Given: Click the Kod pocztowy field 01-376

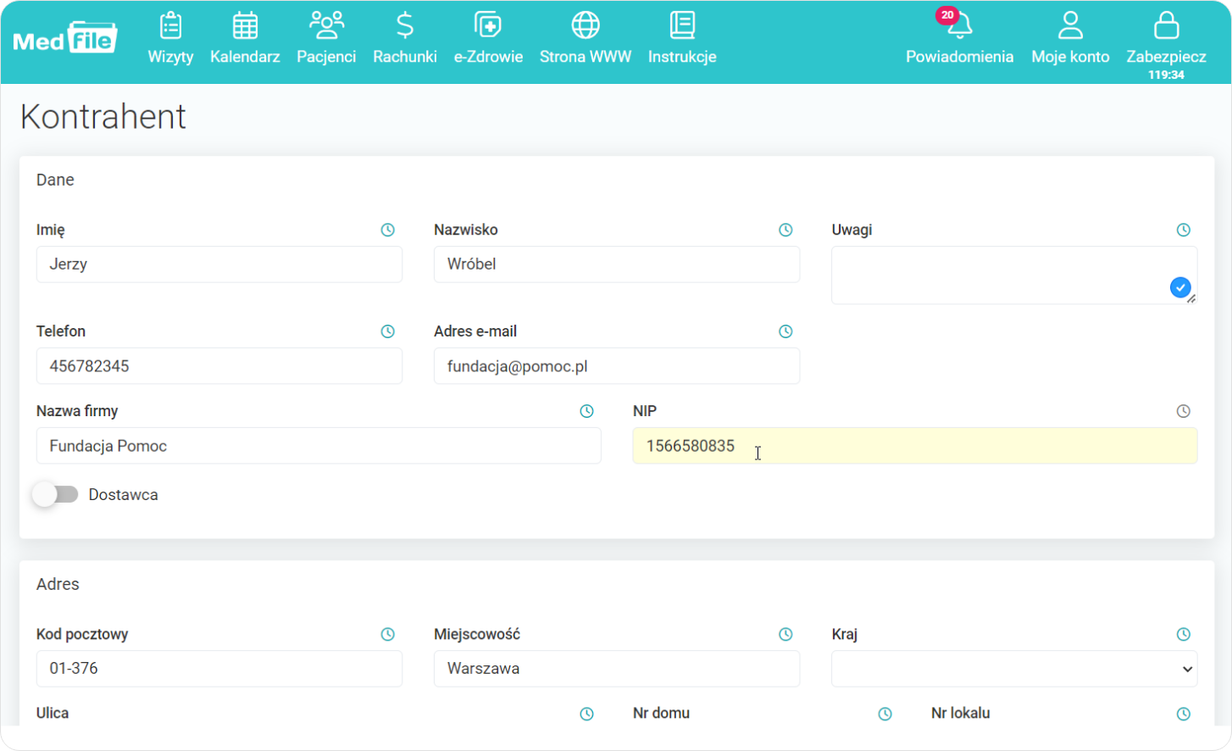Looking at the screenshot, I should pyautogui.click(x=219, y=669).
